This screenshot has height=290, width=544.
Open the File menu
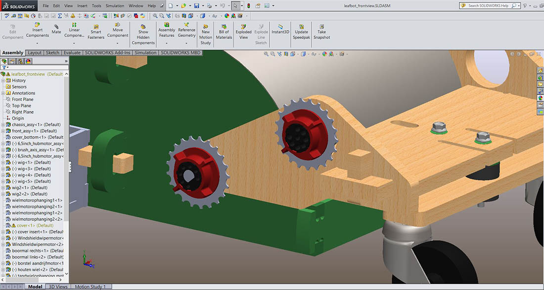pos(46,5)
